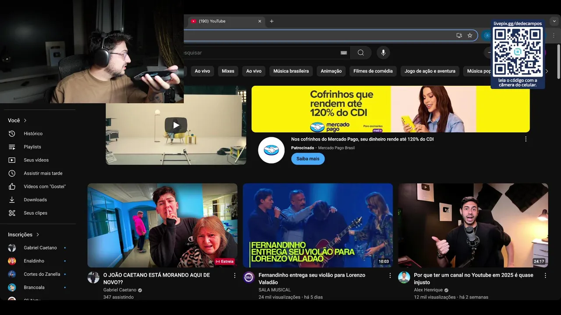Open the Alex Henrique channel name link
Screen dimensions: 561x315
[428, 290]
